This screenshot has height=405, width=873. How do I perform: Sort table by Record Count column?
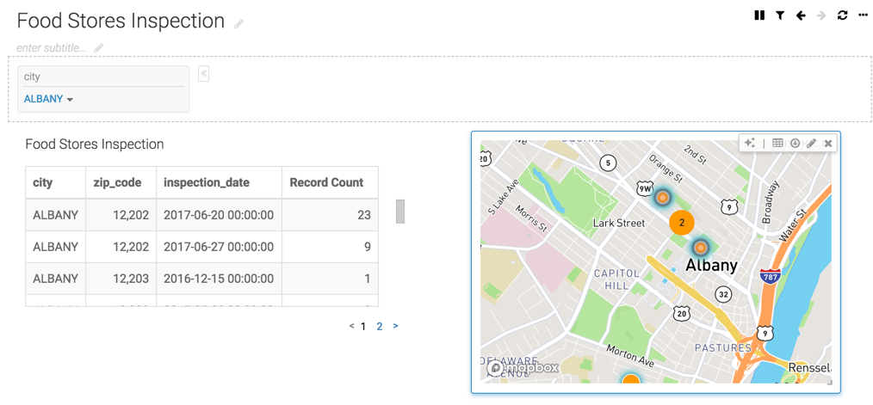[326, 183]
